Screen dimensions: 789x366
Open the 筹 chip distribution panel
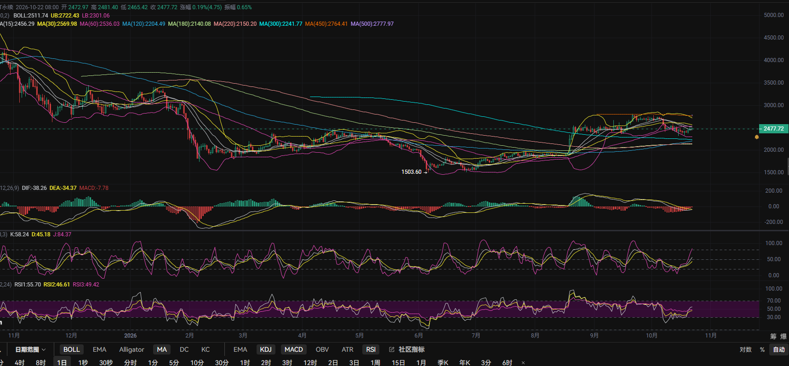click(x=773, y=337)
